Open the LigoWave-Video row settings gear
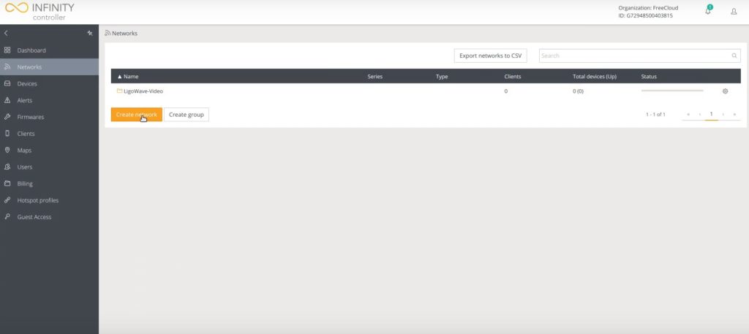749x334 pixels. click(725, 91)
